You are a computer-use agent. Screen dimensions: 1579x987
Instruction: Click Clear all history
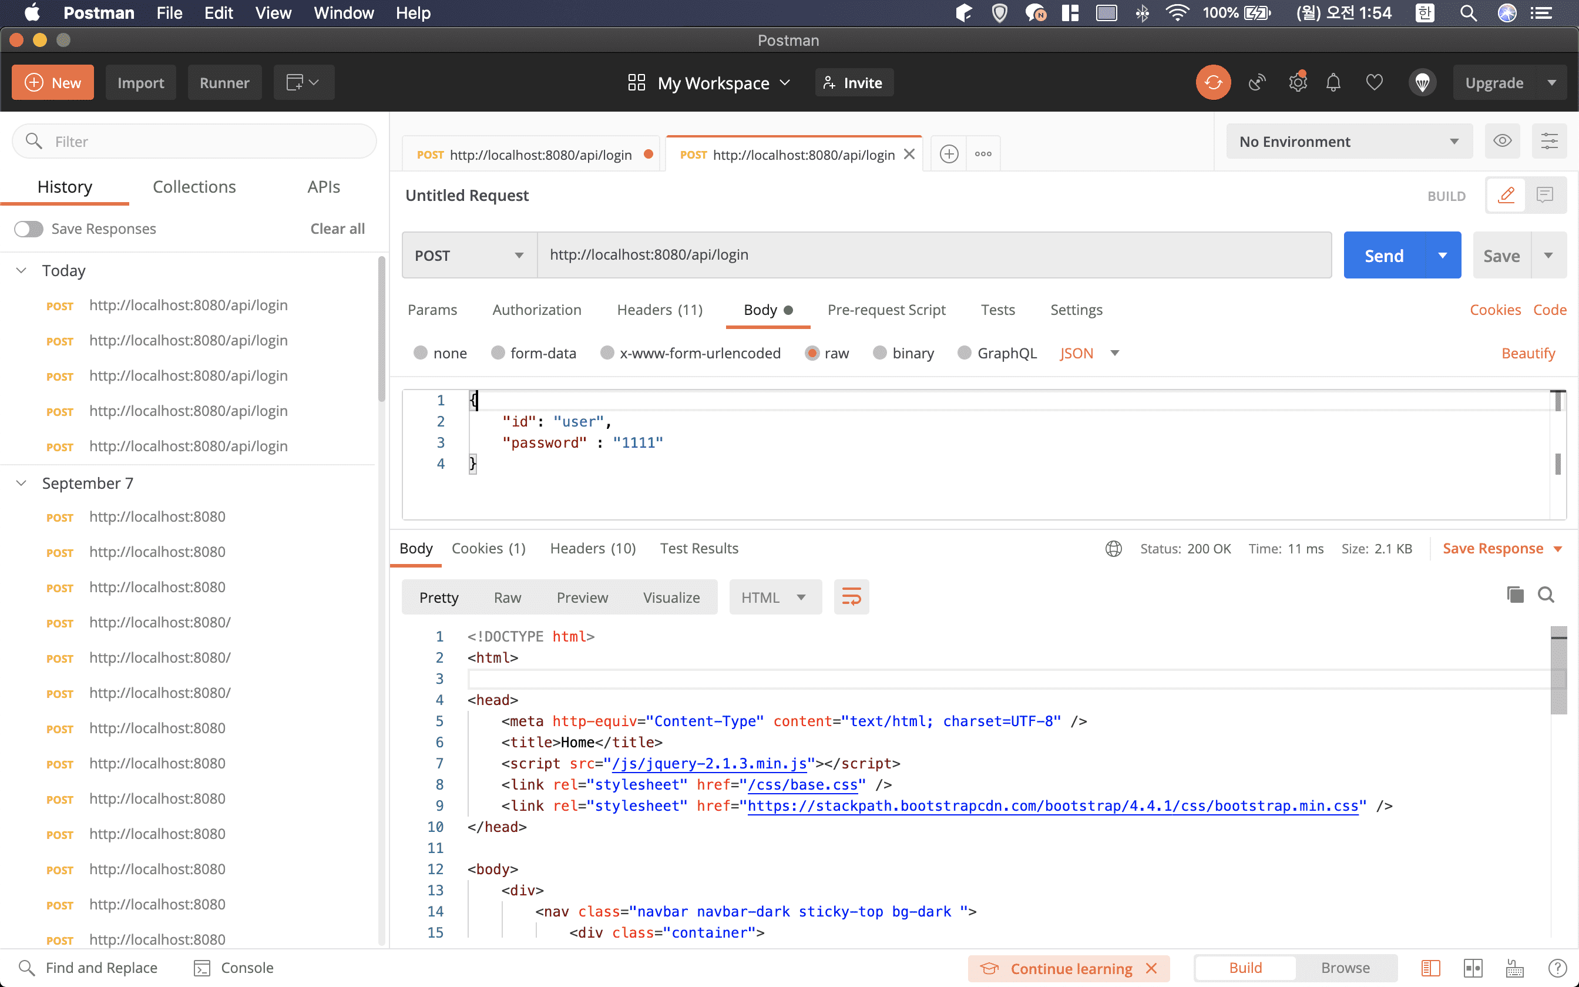coord(337,229)
